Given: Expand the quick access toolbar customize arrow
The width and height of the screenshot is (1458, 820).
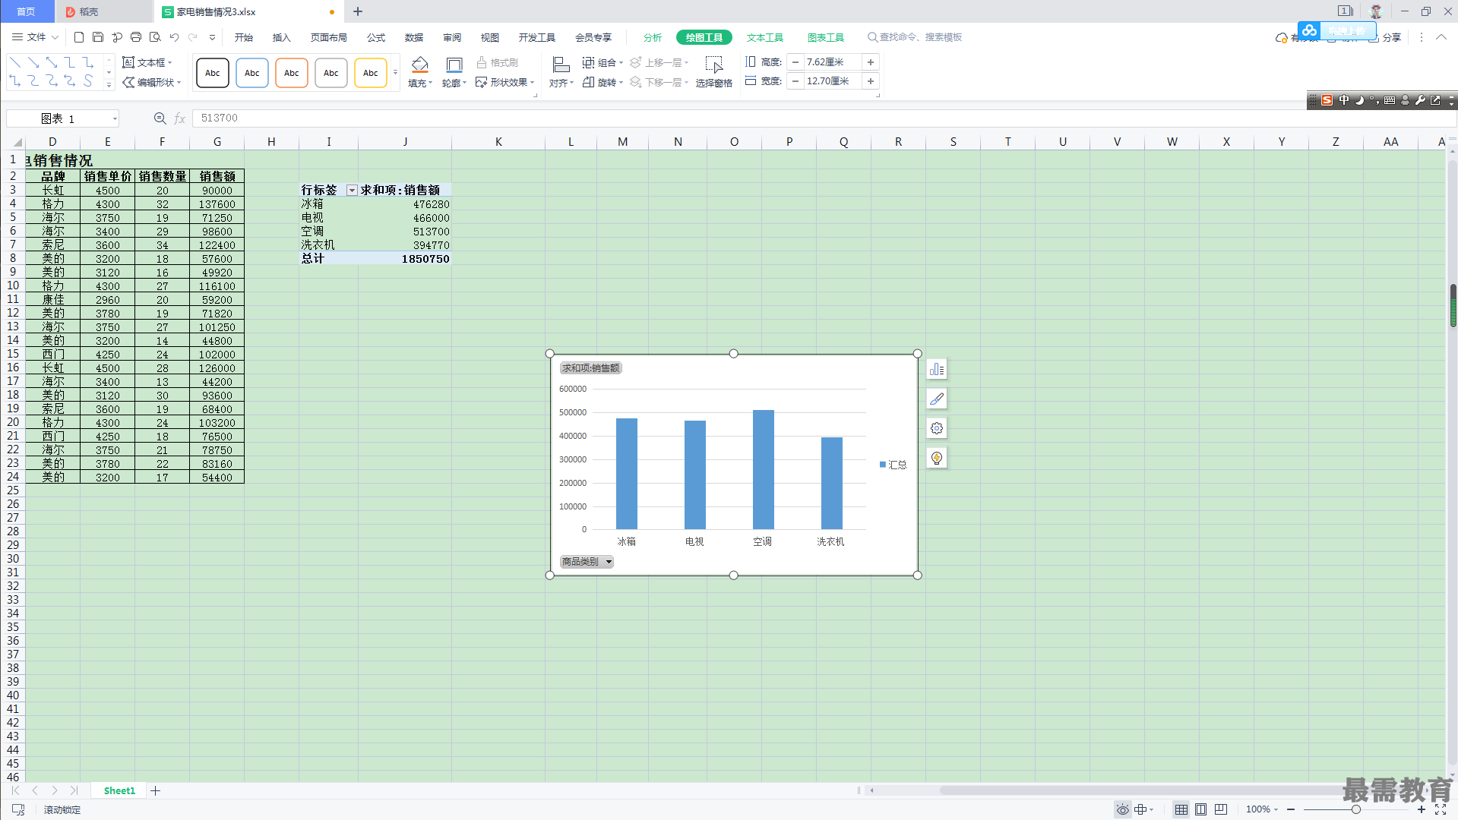Looking at the screenshot, I should [x=212, y=37].
